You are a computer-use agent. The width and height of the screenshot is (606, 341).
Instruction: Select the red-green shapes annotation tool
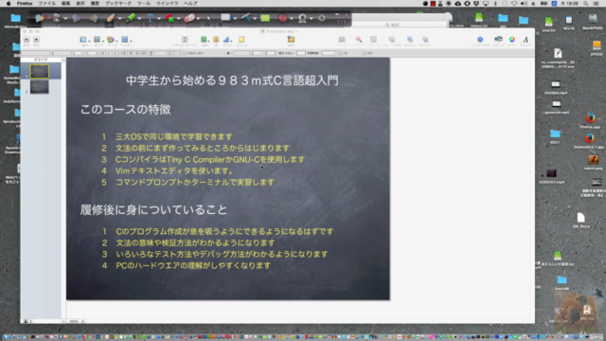tap(169, 18)
